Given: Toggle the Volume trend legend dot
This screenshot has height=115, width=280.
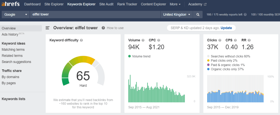Looking at the screenshot, I should [130, 56].
